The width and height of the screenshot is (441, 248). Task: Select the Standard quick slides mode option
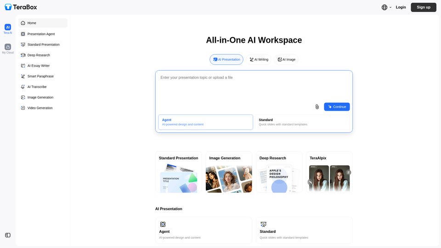point(302,122)
